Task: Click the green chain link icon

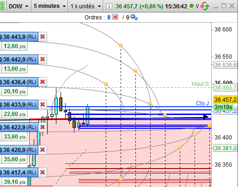Action: tap(2, 6)
